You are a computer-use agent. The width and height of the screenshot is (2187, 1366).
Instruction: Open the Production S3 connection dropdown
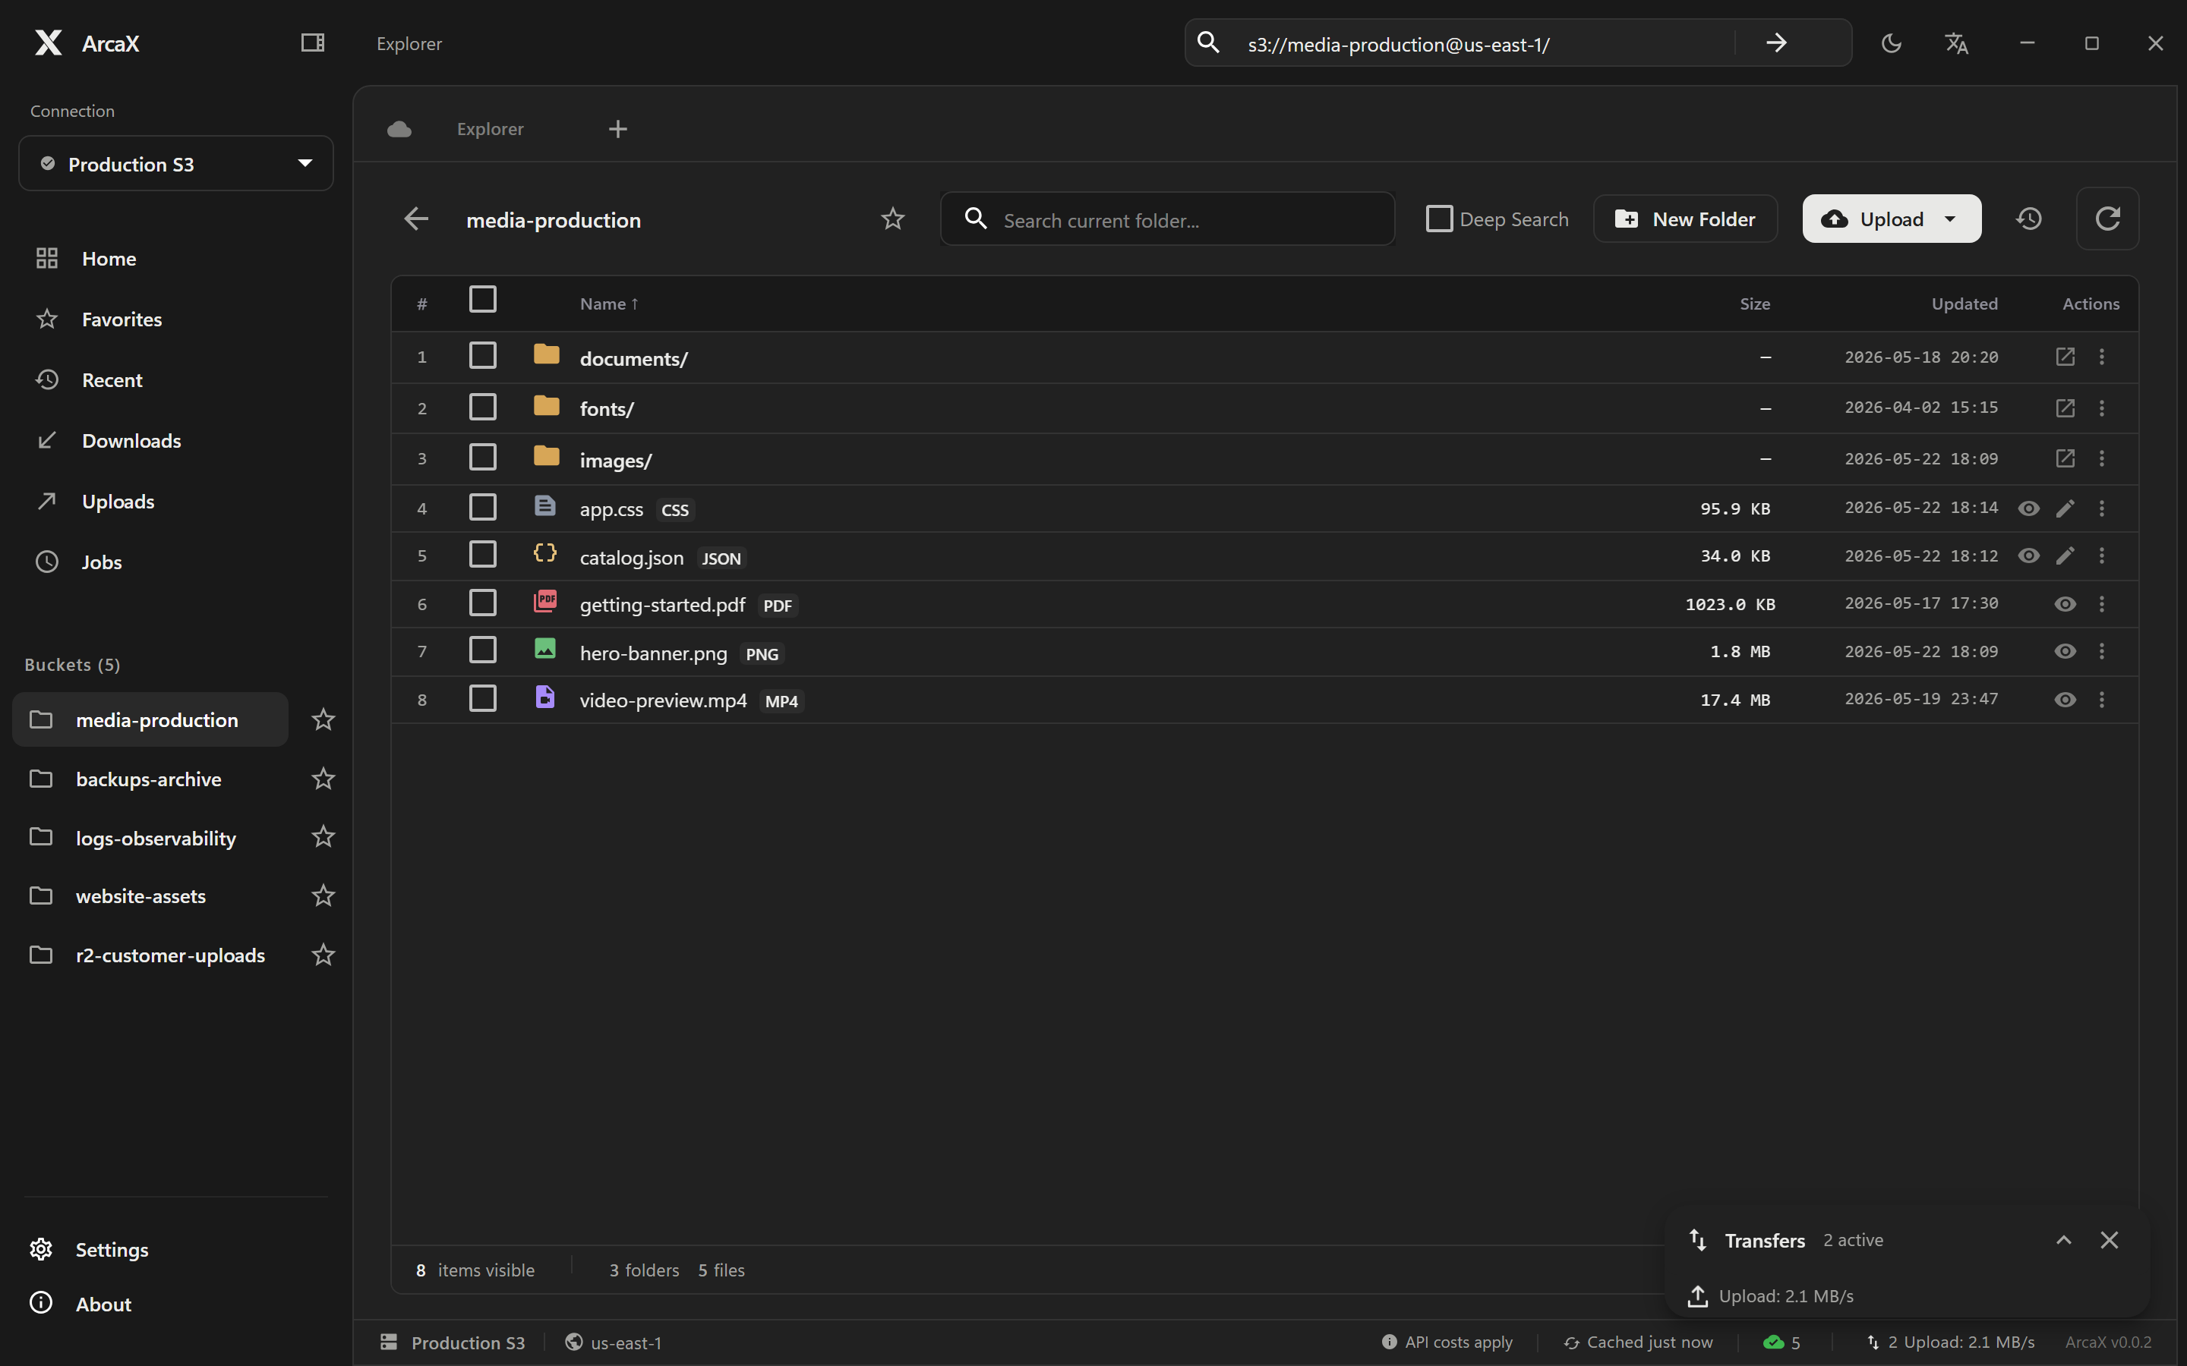176,163
